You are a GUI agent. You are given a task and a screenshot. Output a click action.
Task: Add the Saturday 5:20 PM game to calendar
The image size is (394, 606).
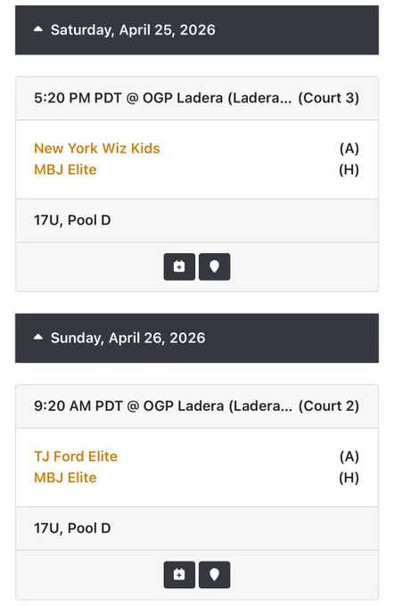tap(179, 266)
